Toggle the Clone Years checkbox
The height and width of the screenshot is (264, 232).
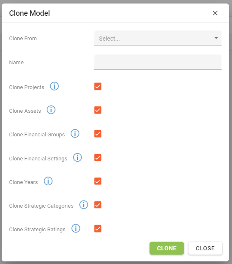(x=98, y=182)
